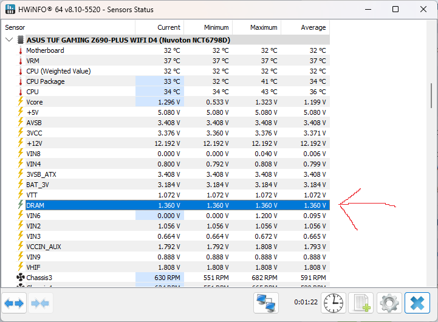The width and height of the screenshot is (438, 322).
Task: Click the CPU Package thermometer icon
Action: (21, 81)
